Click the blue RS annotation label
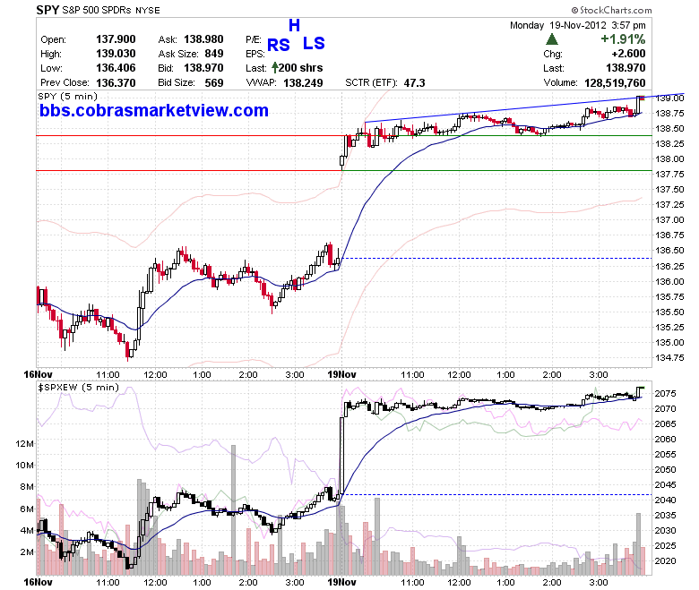 tap(279, 45)
